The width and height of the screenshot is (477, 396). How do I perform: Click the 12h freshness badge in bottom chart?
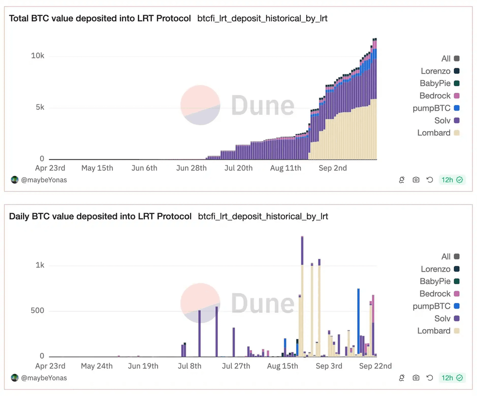(452, 378)
